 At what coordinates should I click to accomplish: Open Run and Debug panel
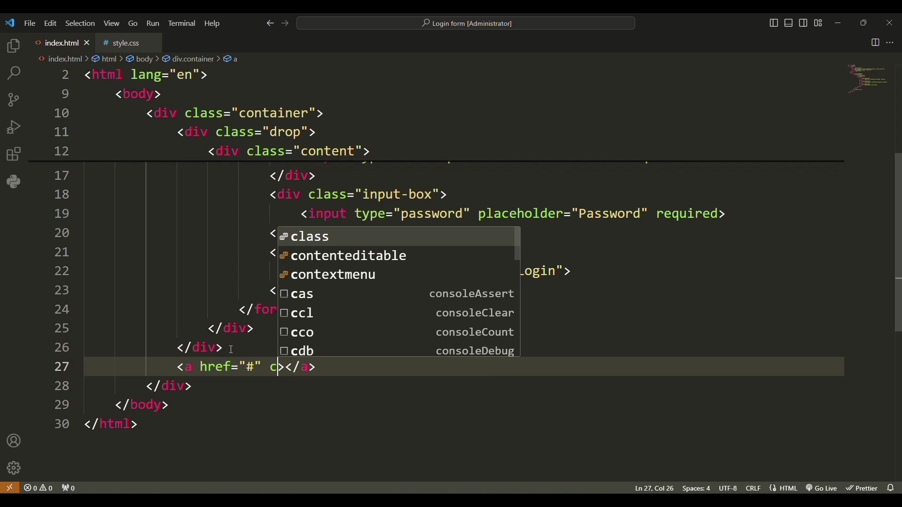(14, 127)
